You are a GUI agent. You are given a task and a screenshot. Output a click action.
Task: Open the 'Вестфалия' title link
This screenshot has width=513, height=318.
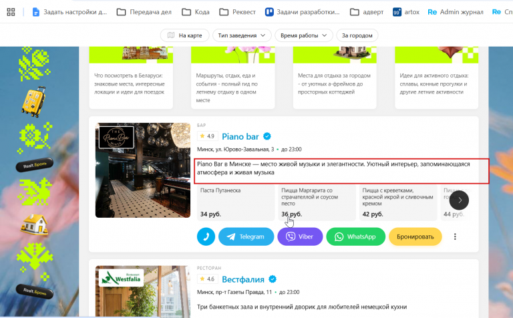pyautogui.click(x=243, y=279)
